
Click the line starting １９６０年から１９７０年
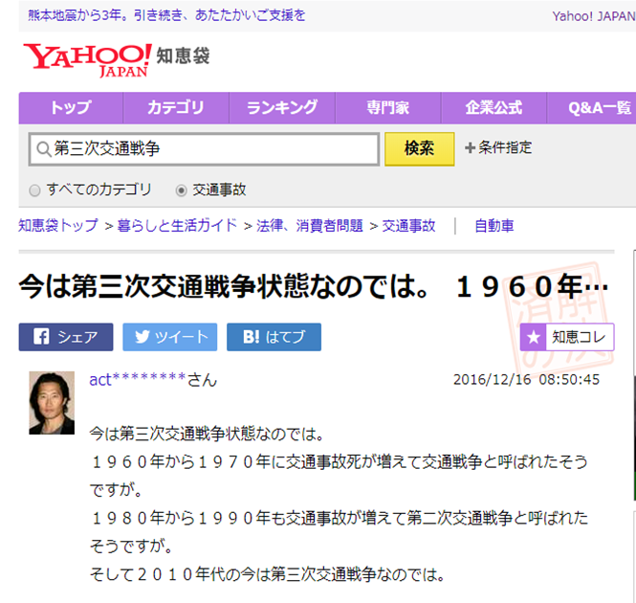340,462
